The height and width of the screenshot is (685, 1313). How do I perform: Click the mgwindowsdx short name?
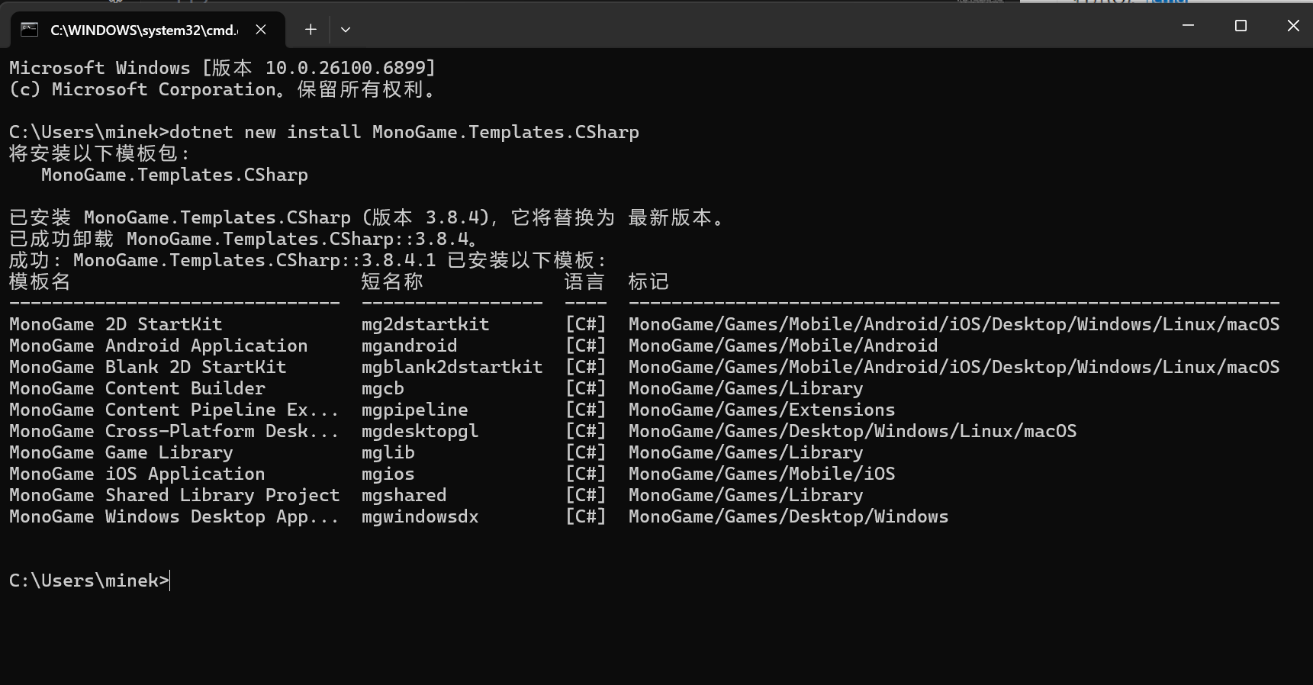[x=420, y=516]
